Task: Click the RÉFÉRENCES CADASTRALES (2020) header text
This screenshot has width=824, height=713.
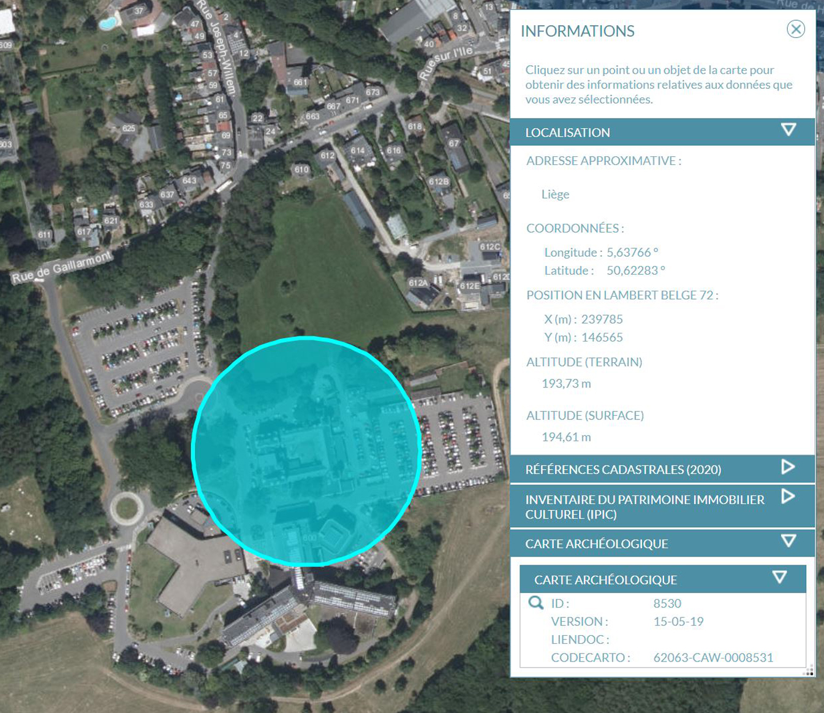Action: [x=623, y=470]
